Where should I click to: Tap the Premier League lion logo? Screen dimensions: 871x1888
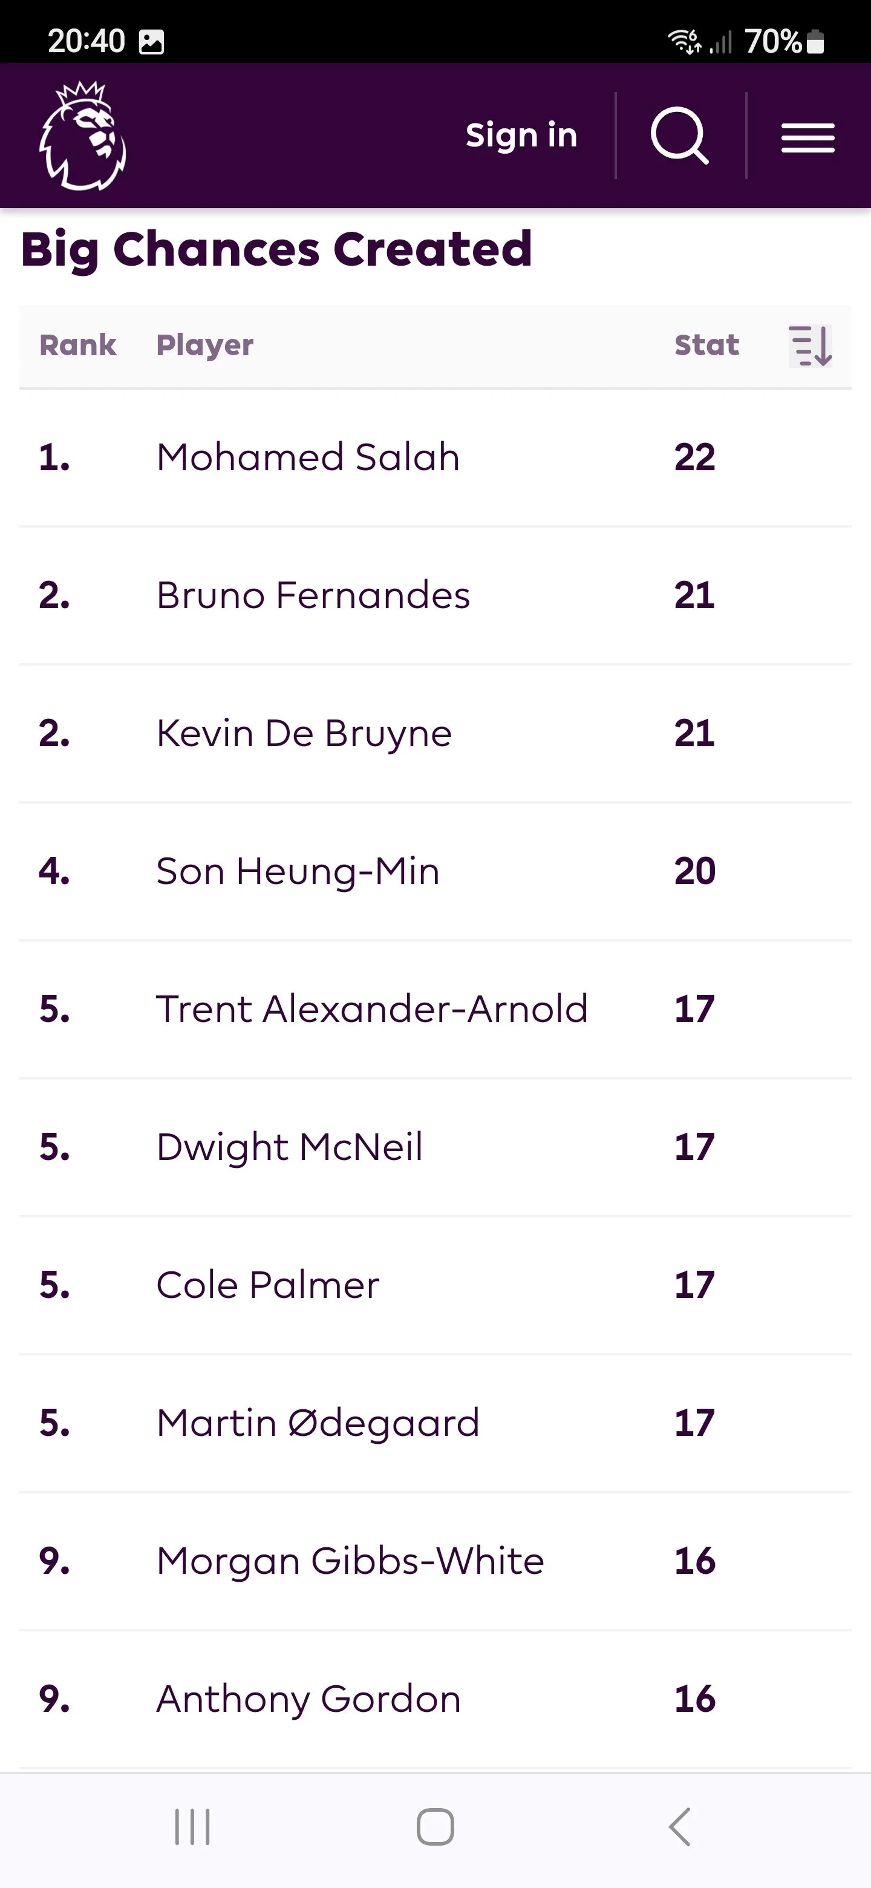tap(82, 136)
